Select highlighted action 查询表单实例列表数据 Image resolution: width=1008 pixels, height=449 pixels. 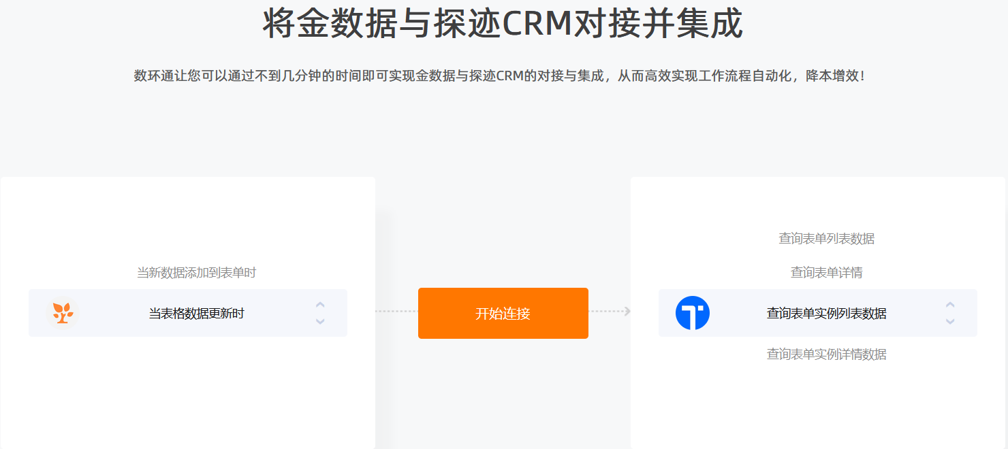click(x=818, y=313)
